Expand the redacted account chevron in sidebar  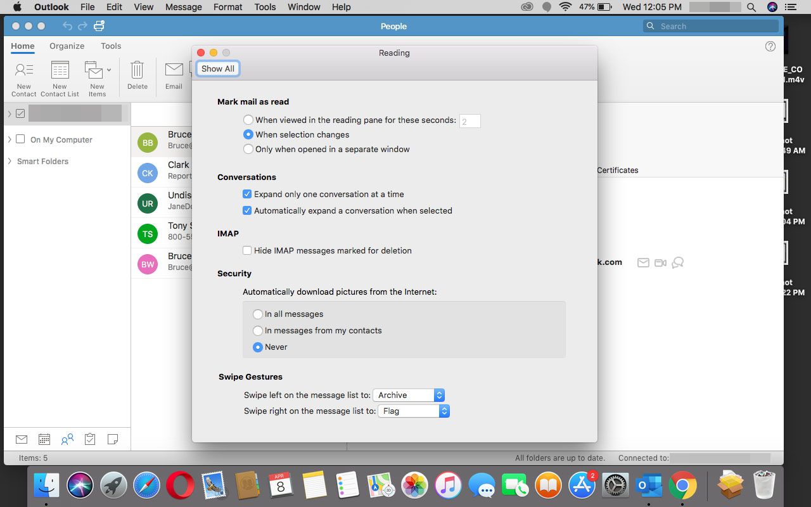pos(10,113)
